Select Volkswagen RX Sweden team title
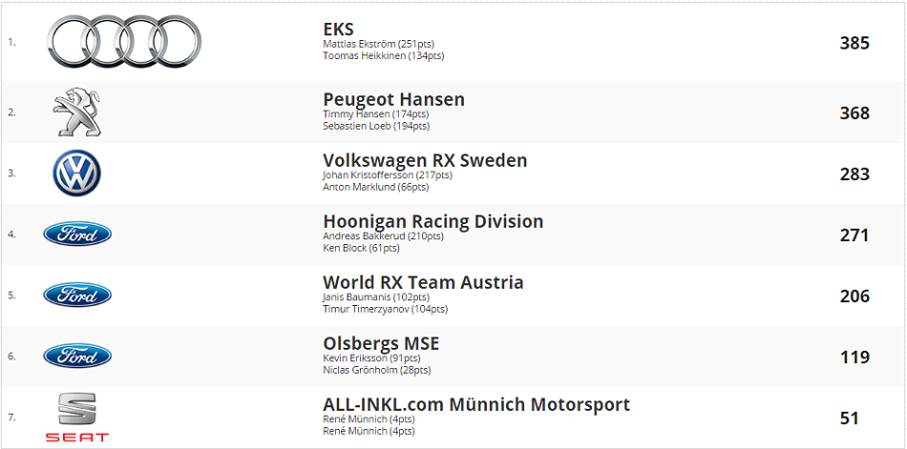The width and height of the screenshot is (907, 449). tap(425, 160)
